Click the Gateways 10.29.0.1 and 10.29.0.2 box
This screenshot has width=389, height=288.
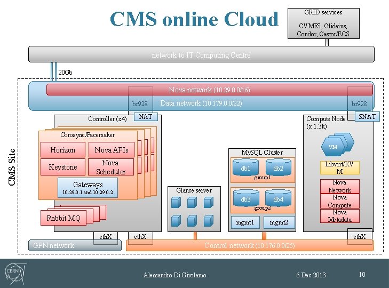tap(88, 188)
